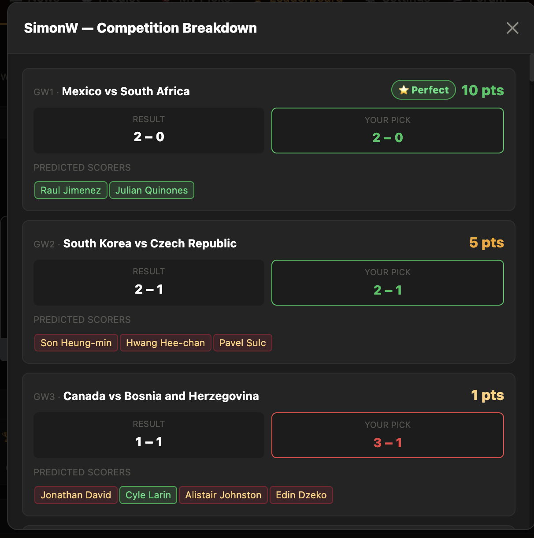Click the dialog's vertical scrollbar thumb

pos(532,68)
